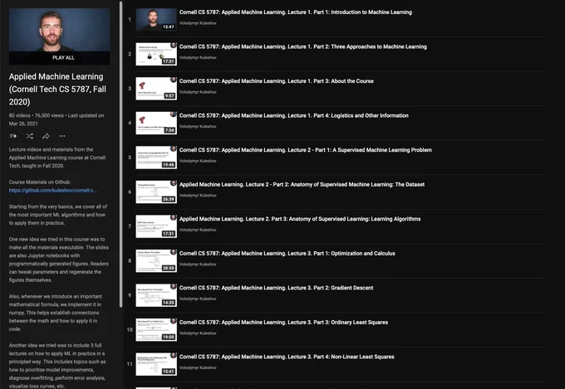Click PLAY ALL on the playlist cover
Screen dimensions: 565x389
coord(63,57)
